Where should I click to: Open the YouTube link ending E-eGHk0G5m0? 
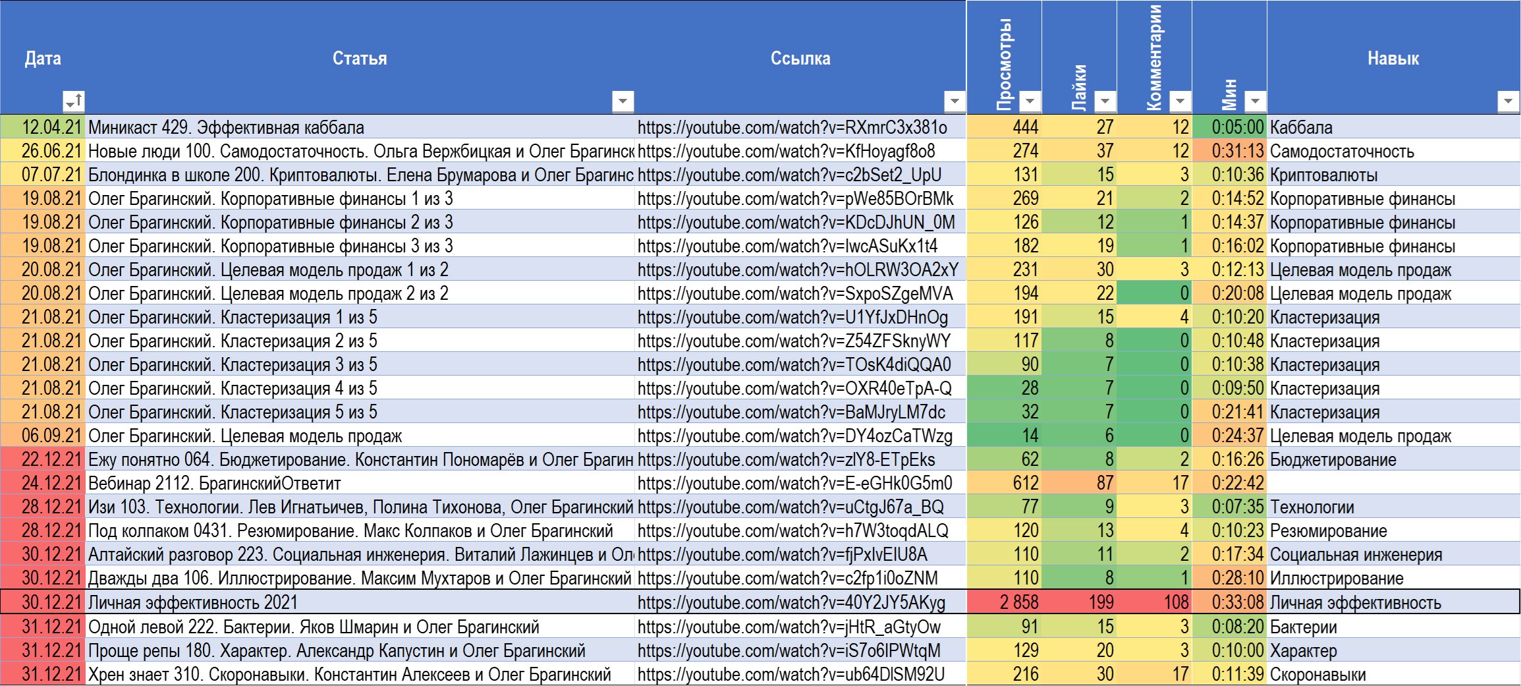click(794, 483)
